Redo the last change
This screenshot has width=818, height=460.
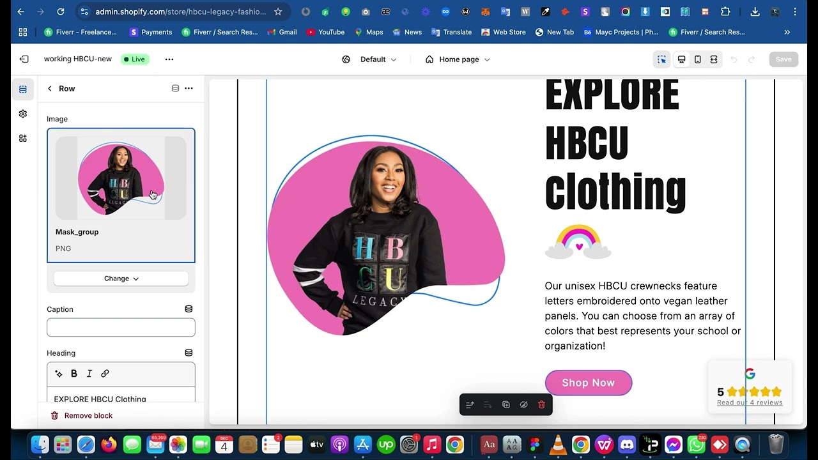click(752, 59)
